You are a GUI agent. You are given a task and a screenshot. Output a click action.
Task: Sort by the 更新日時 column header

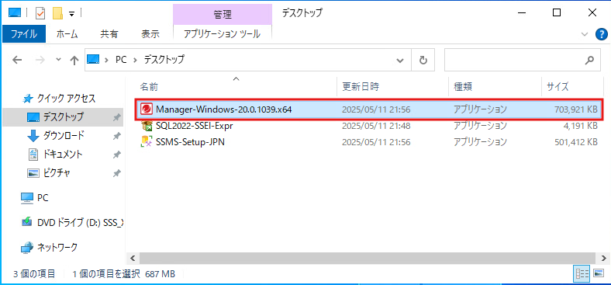(x=393, y=86)
